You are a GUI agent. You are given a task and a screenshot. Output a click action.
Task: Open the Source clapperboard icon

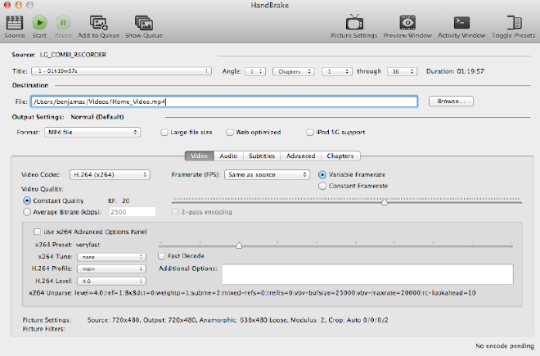(15, 23)
